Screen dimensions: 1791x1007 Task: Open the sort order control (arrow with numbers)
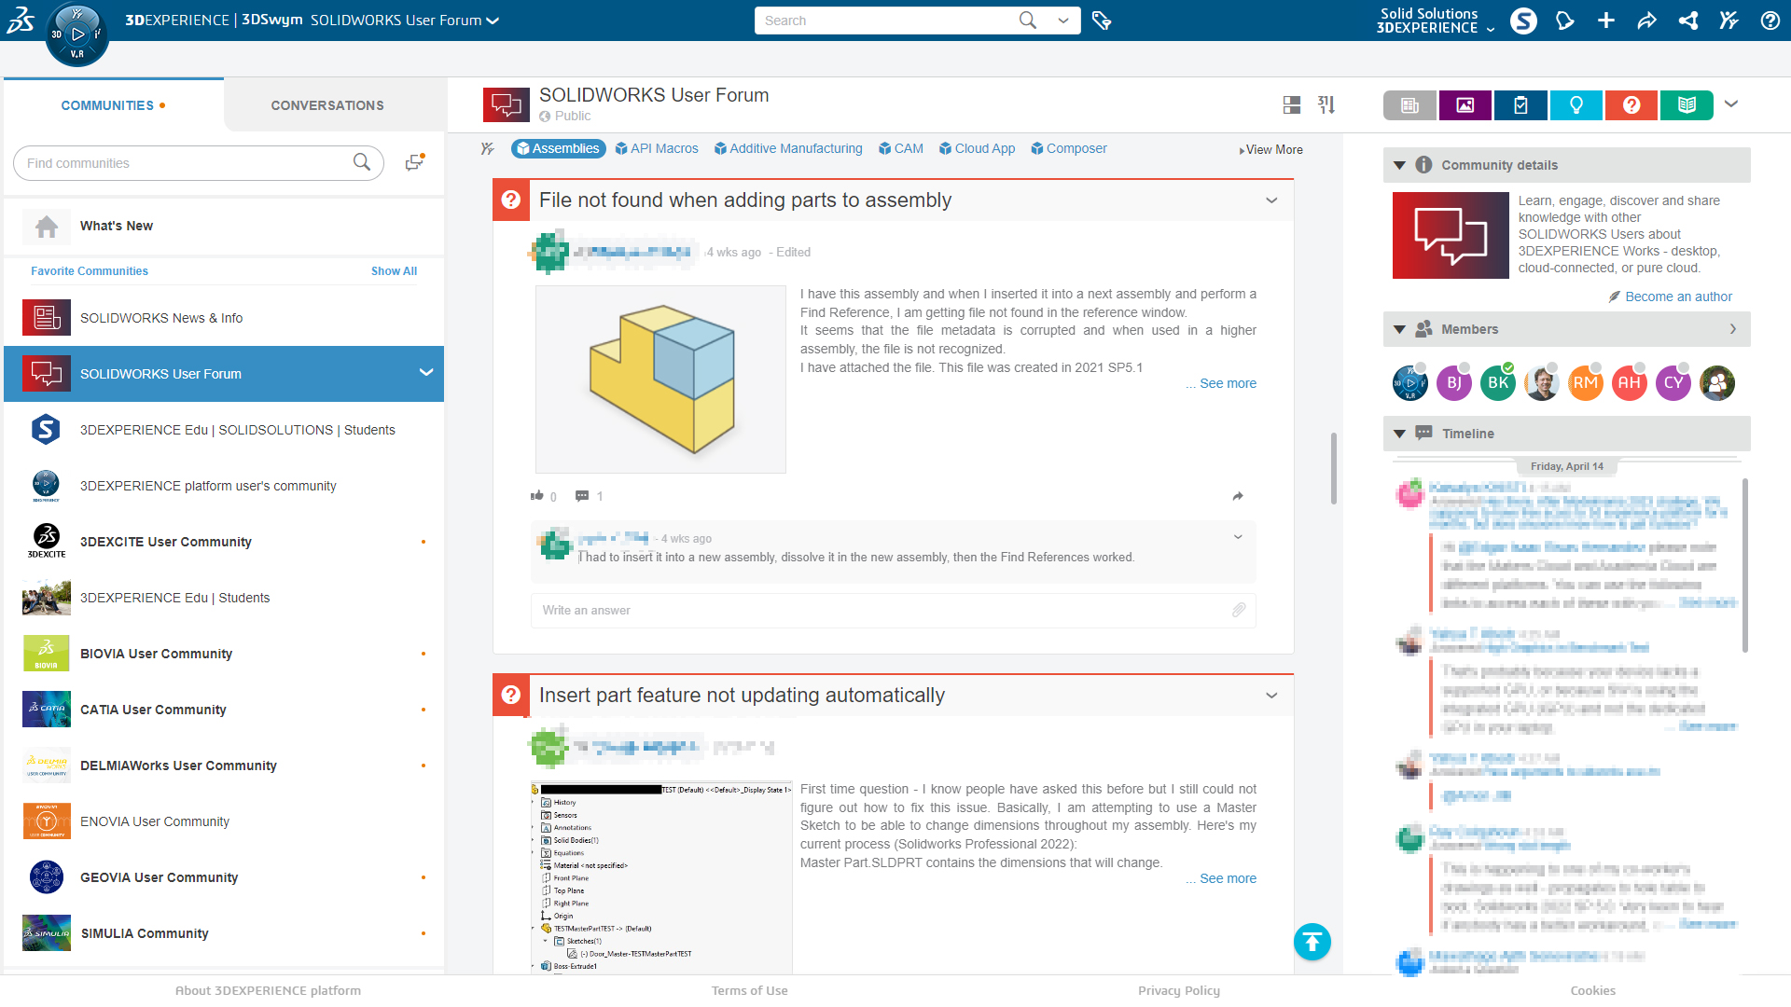coord(1326,105)
